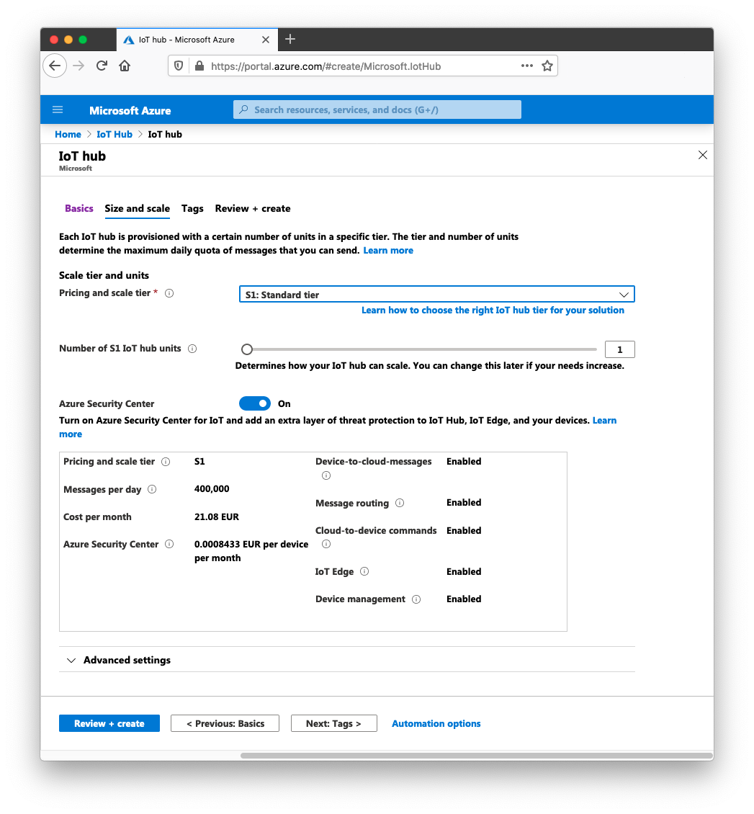This screenshot has width=754, height=814.
Task: Open Learn more link about units quota
Action: (388, 250)
